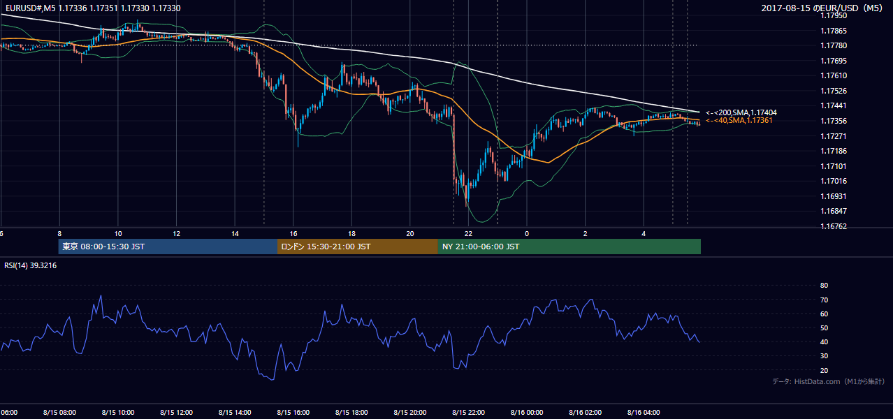Click hour tick 18 on price chart axis

point(352,234)
